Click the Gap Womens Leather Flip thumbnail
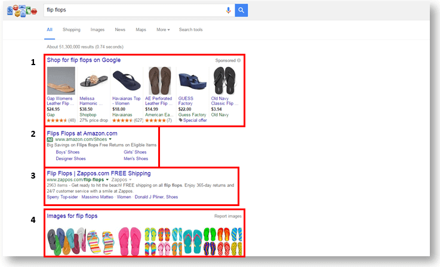 coord(61,81)
